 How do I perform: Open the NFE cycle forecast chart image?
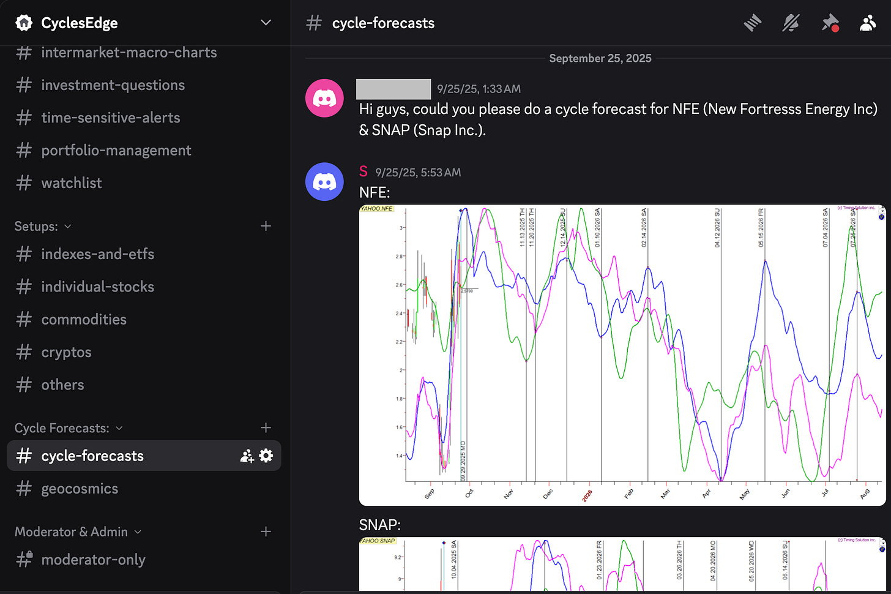click(622, 355)
